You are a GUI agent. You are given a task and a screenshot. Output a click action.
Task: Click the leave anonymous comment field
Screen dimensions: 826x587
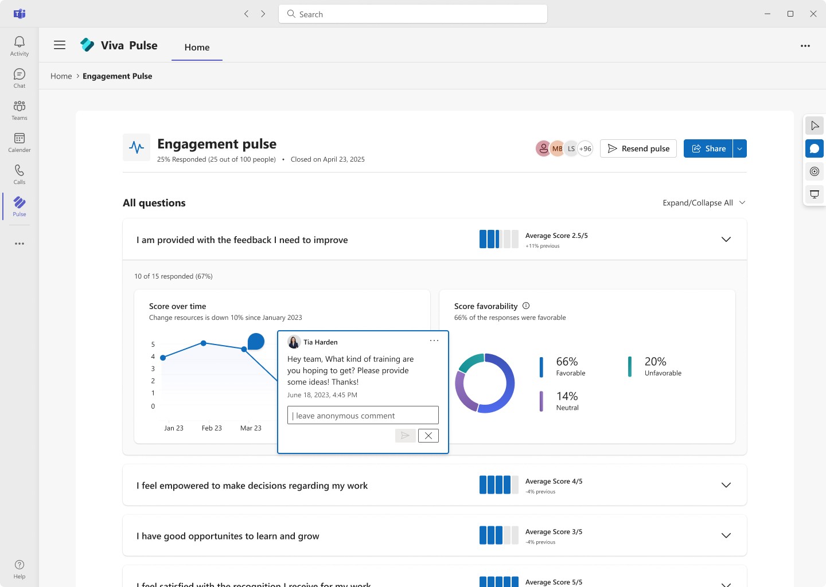coord(363,415)
